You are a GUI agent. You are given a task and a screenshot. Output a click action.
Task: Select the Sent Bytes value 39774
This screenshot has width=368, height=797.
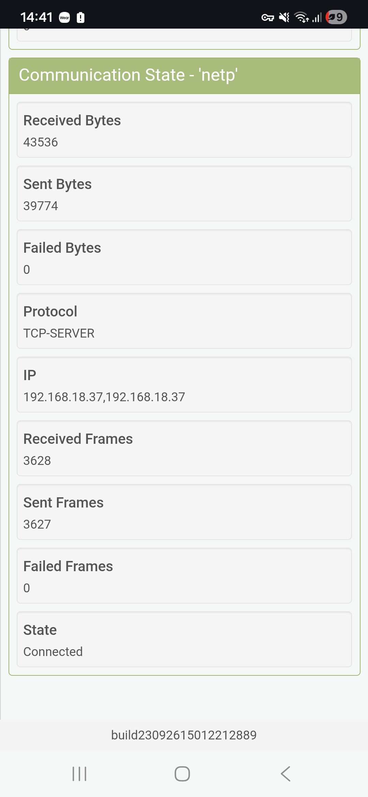point(41,206)
